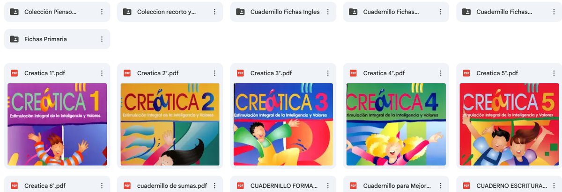Open three-dot menu for Creatica 5°.pdf

[x=554, y=73]
